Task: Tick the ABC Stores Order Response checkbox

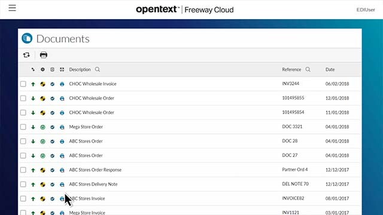Action: (x=23, y=170)
